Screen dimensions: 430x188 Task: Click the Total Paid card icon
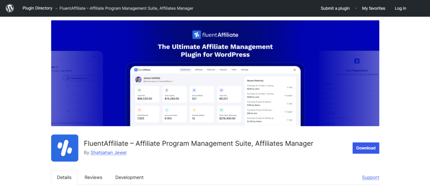(x=139, y=90)
